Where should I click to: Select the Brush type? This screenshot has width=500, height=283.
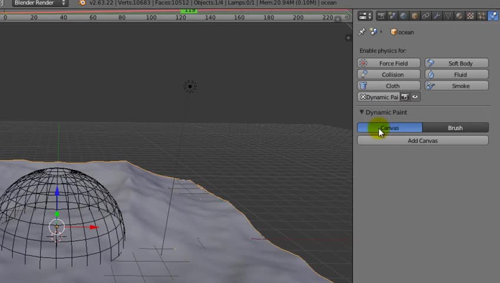point(455,128)
